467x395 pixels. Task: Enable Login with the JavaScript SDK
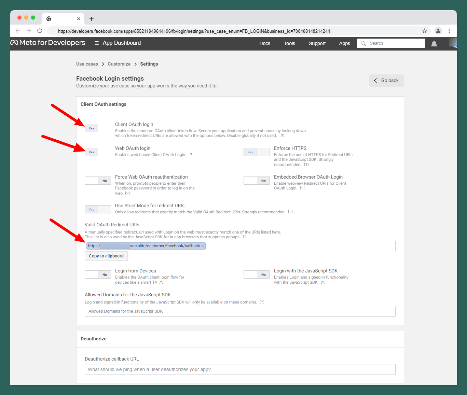tap(257, 274)
